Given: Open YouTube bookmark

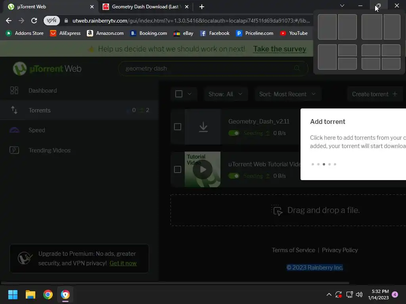Looking at the screenshot, I should (294, 33).
